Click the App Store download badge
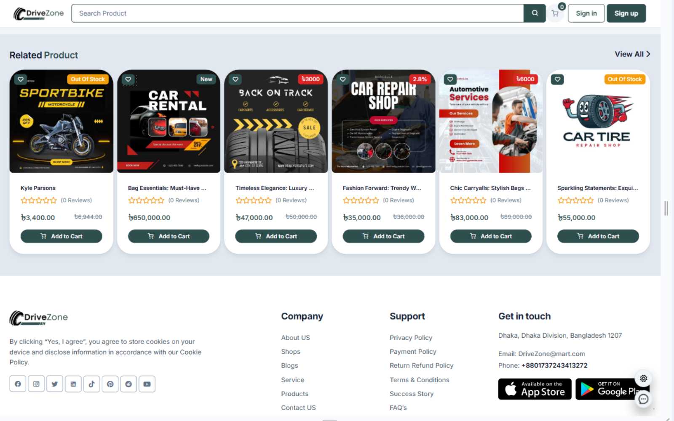Screen dimensions: 674x421 tap(535, 389)
